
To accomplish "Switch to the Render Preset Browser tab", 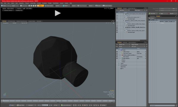I will (22, 21).
